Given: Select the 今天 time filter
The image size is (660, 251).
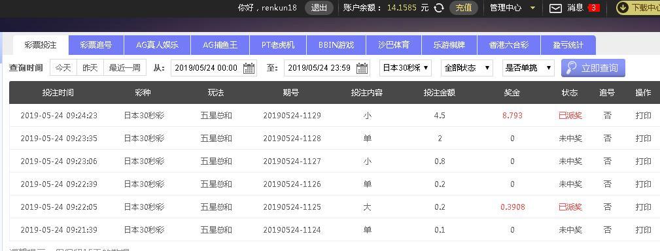Looking at the screenshot, I should (x=63, y=68).
